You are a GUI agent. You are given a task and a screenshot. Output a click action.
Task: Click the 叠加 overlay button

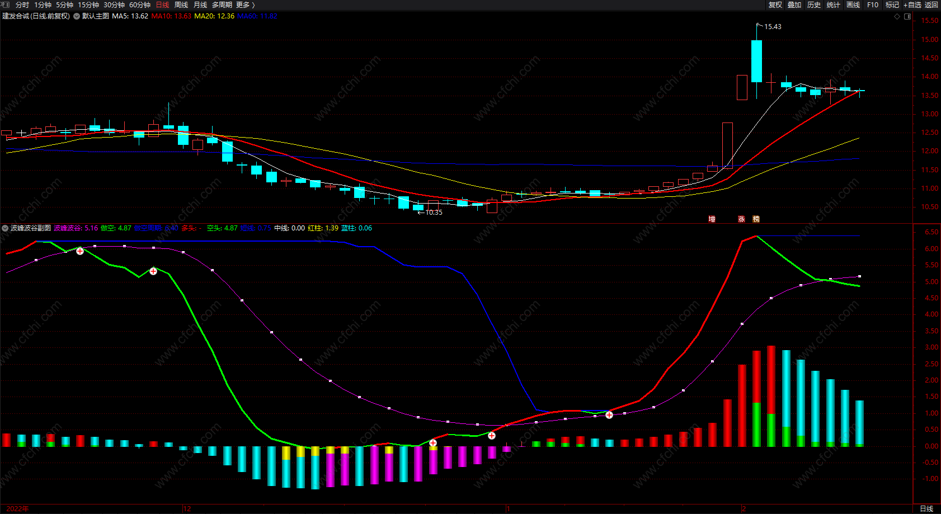click(x=794, y=5)
